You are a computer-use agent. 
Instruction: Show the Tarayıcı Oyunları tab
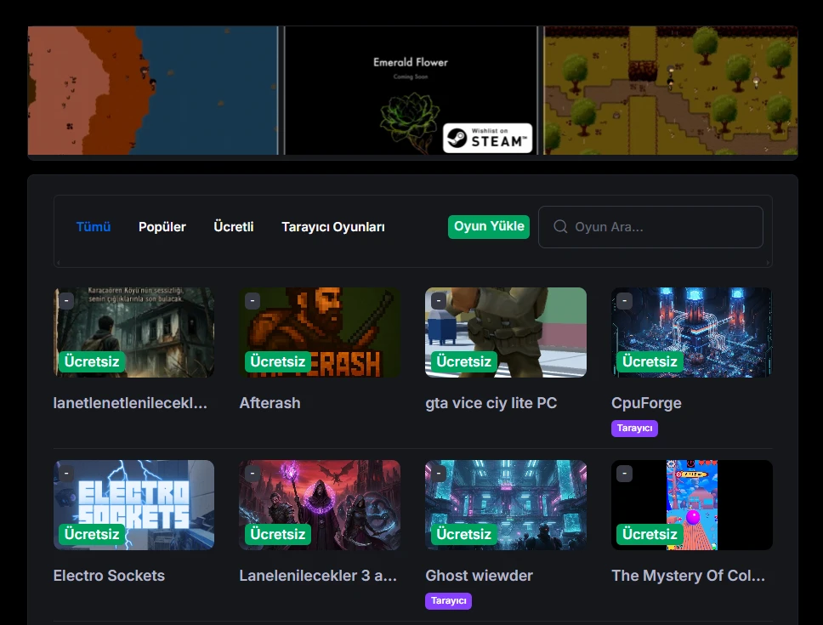click(333, 227)
